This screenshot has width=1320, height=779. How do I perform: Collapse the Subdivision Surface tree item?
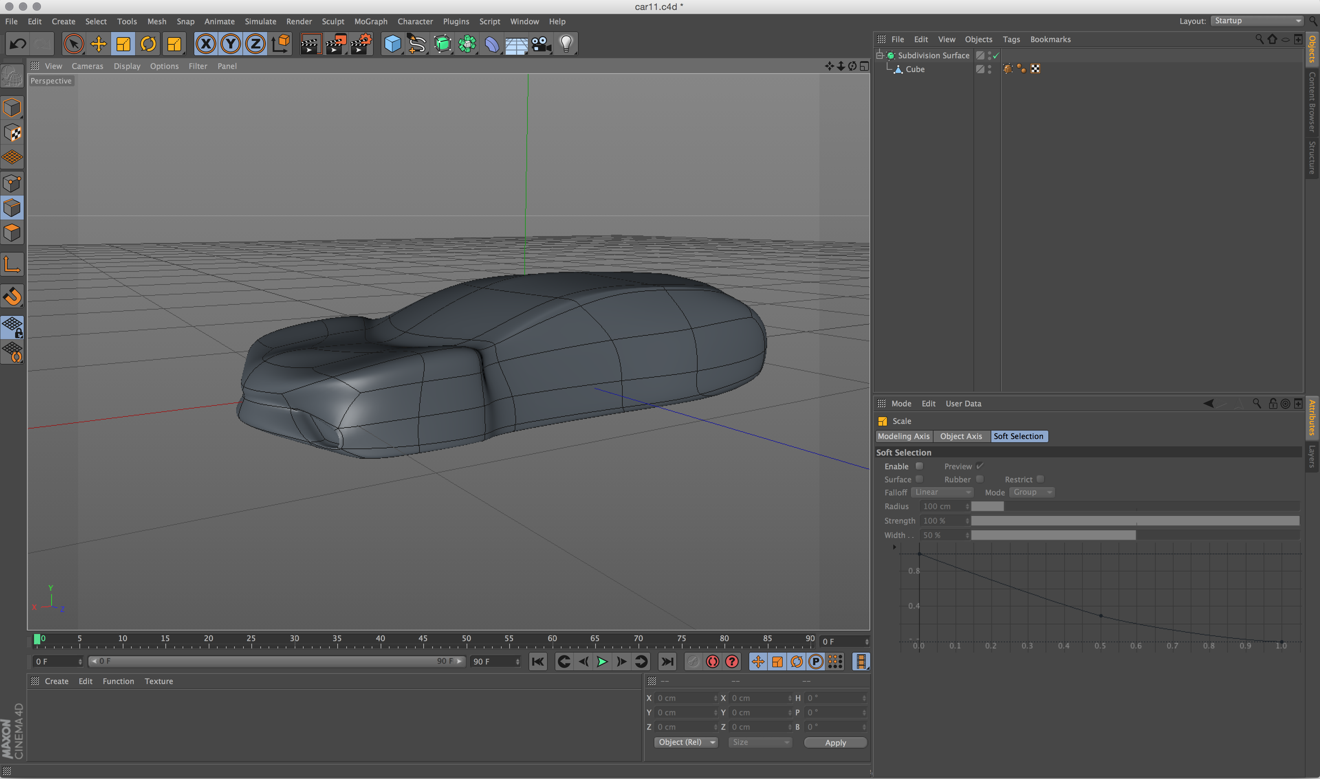click(879, 55)
